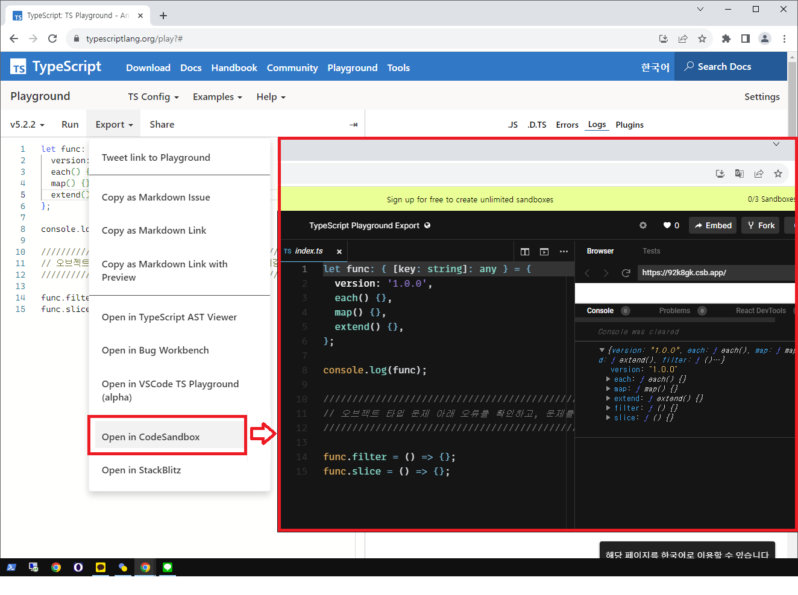The image size is (798, 595).
Task: Click the Chrome address bar URL
Action: (x=134, y=39)
